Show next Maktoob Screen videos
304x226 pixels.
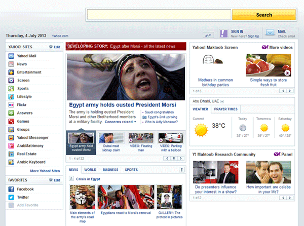pos(290,91)
